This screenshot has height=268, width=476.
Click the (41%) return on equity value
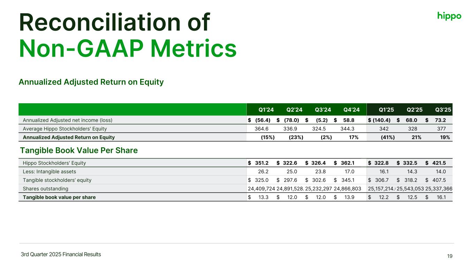pos(387,137)
